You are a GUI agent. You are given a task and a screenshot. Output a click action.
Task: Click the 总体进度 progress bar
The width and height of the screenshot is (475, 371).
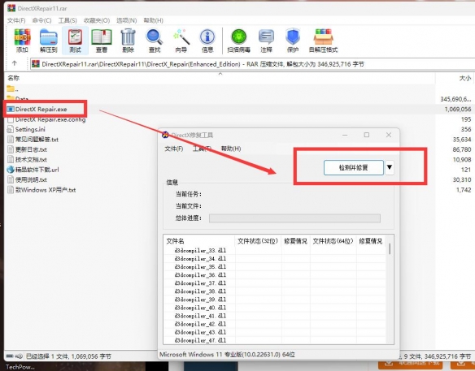(x=294, y=218)
